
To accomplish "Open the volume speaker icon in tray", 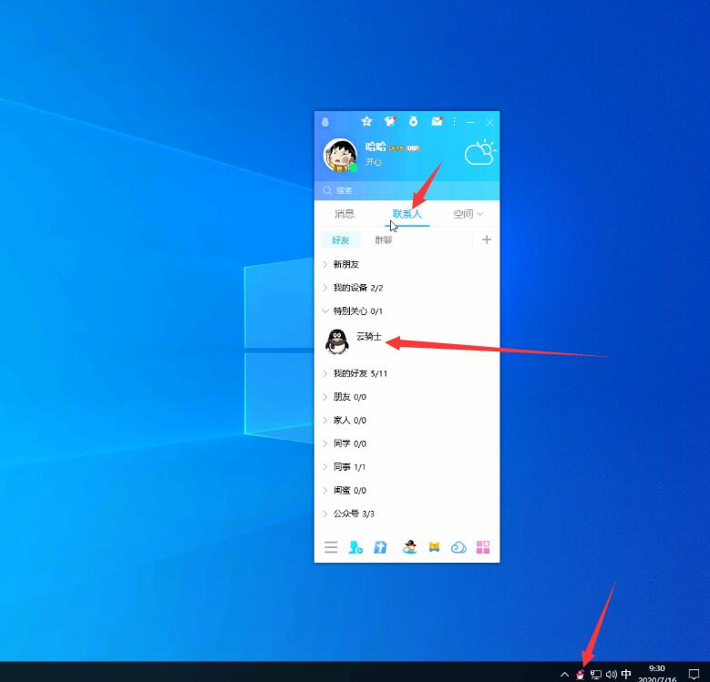I will coord(612,675).
